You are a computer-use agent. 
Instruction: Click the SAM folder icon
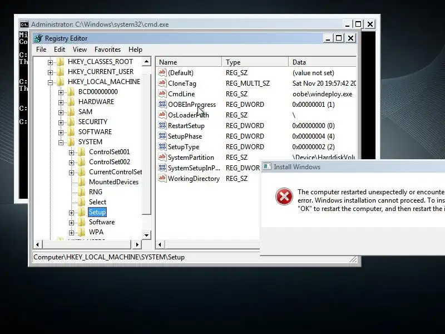pos(71,112)
